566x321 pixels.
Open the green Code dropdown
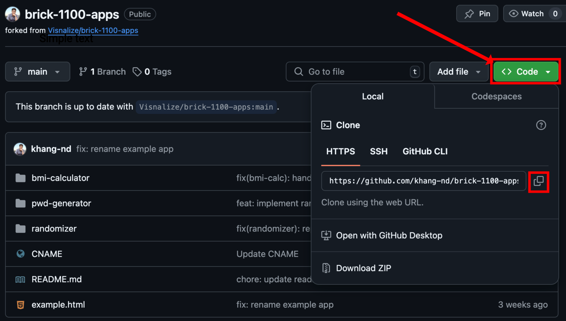(x=525, y=71)
